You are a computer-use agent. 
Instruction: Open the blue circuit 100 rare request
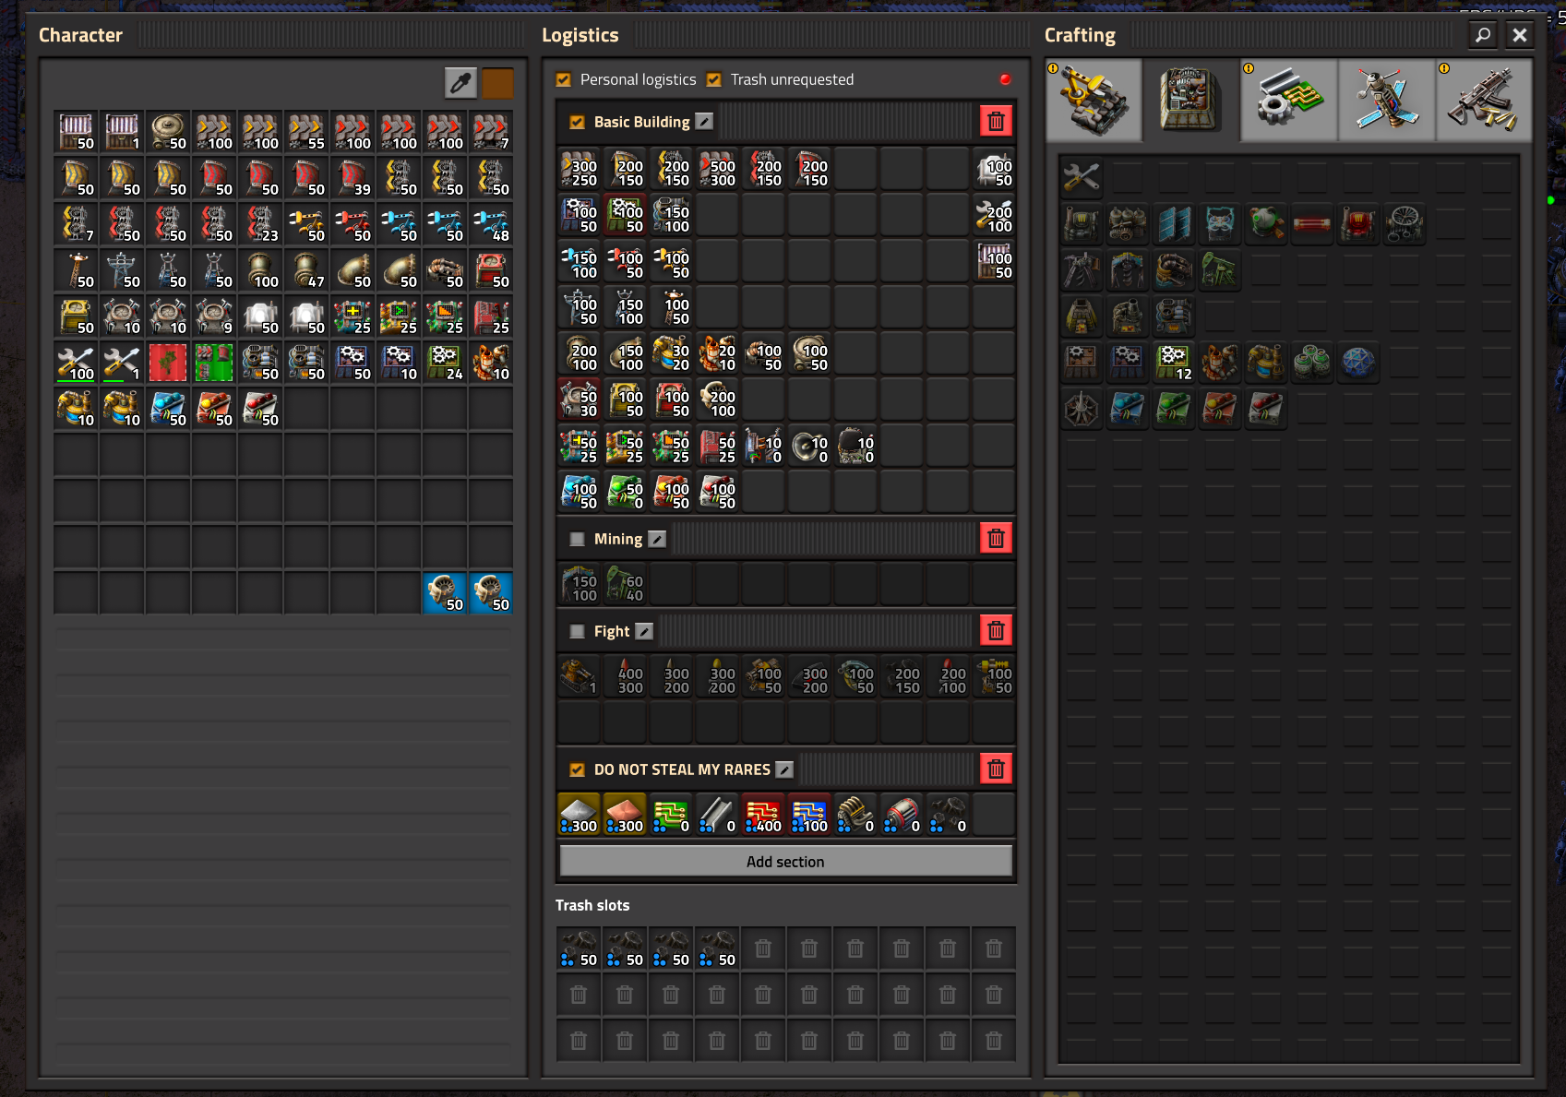[810, 815]
